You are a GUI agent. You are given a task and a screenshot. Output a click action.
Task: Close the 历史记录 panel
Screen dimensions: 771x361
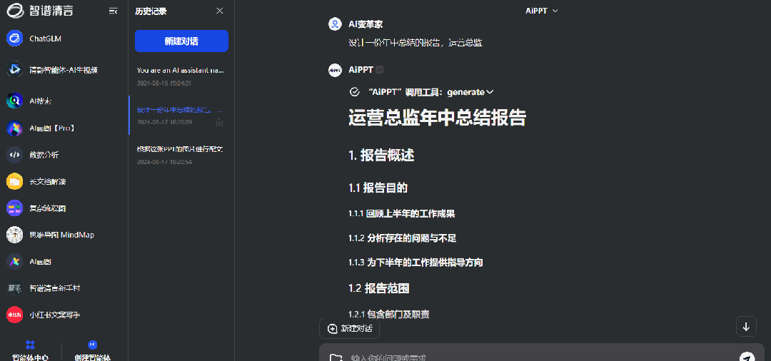220,11
